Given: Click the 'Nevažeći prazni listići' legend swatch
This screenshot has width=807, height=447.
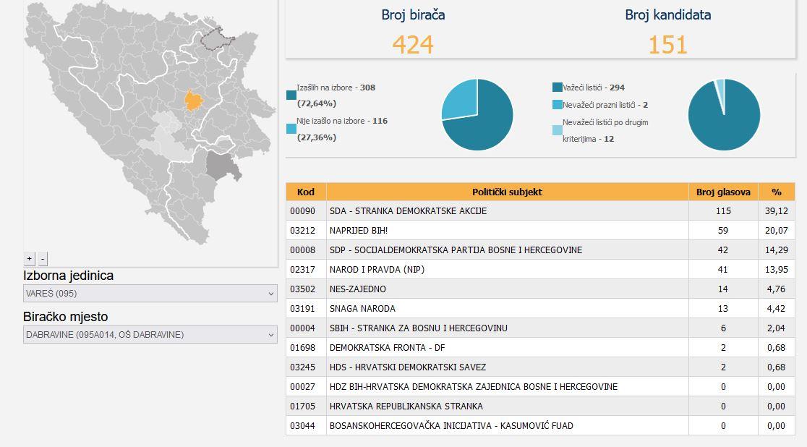Looking at the screenshot, I should pyautogui.click(x=558, y=105).
